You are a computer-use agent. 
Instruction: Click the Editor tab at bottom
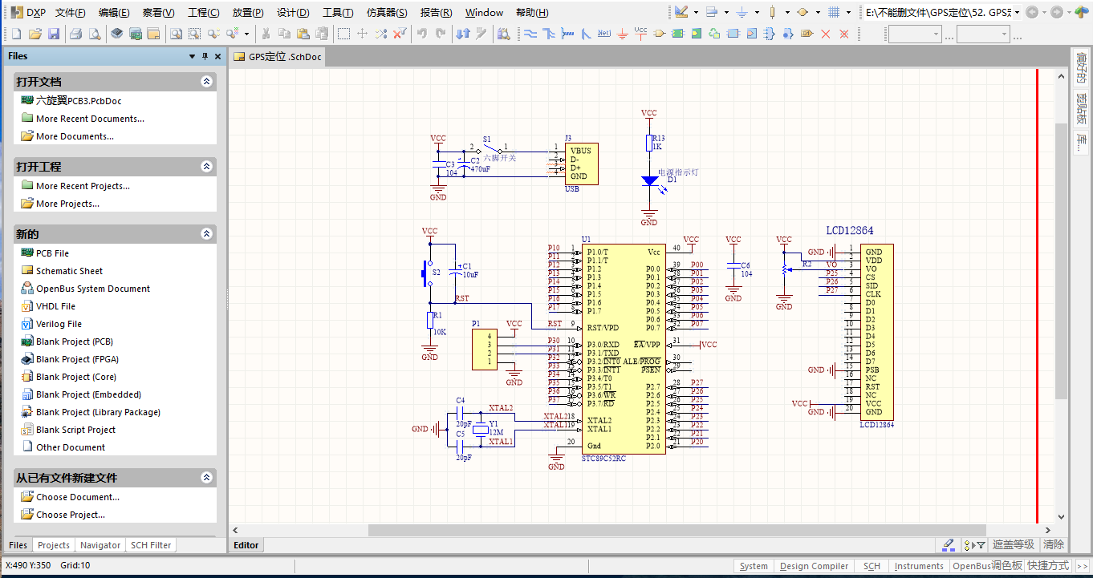[x=246, y=545]
